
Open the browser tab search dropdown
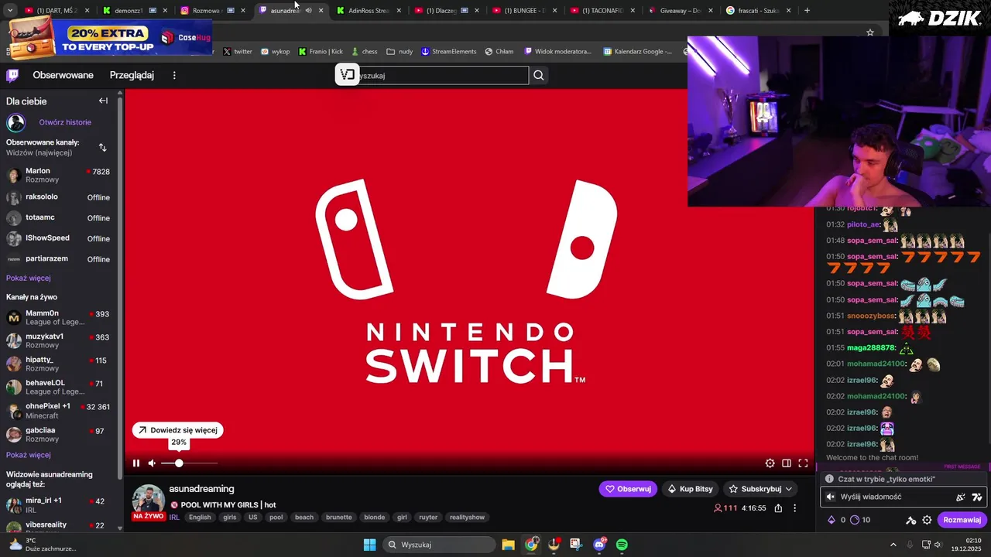9,10
